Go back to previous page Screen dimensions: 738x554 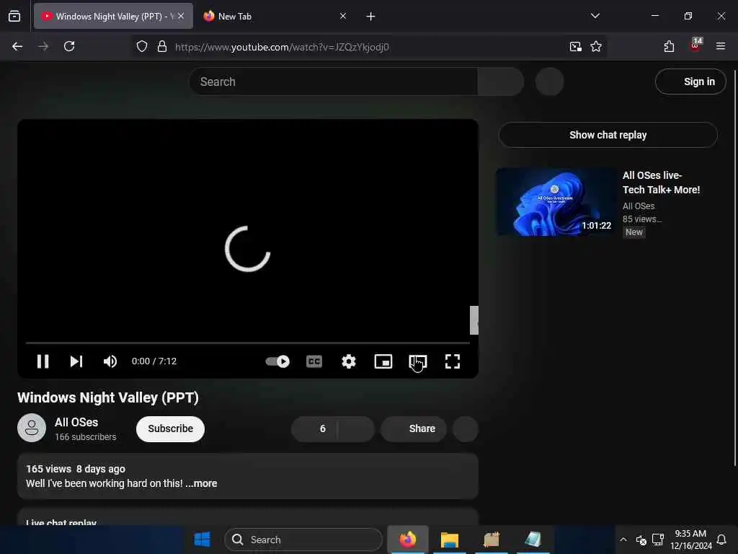tap(17, 46)
